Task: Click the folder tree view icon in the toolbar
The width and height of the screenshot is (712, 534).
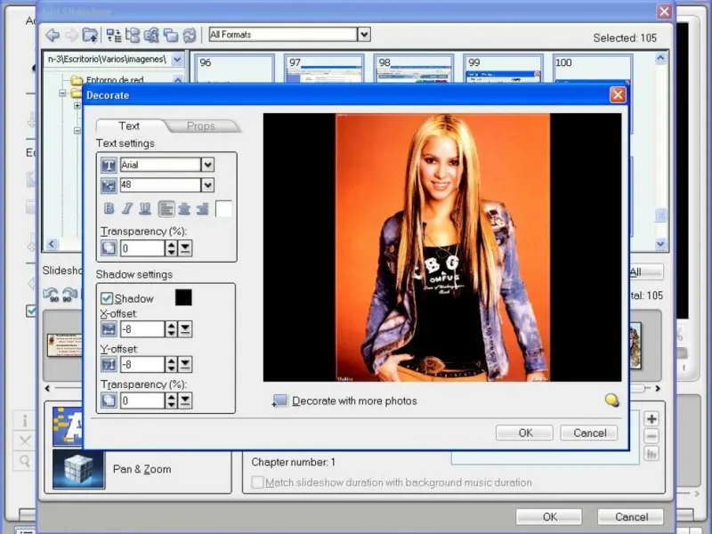Action: 133,35
